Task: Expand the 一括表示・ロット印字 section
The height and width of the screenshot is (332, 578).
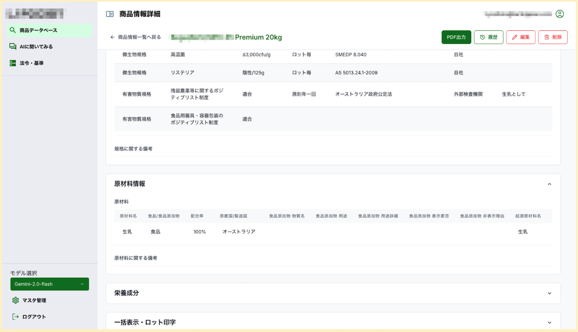Action: tap(550, 322)
